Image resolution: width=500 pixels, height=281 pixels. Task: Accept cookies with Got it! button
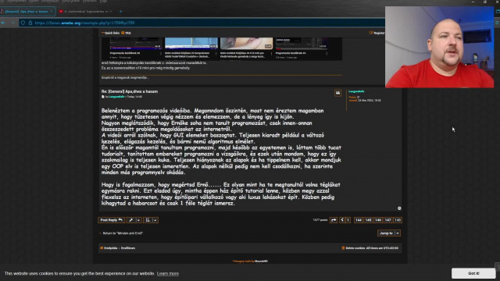473,273
